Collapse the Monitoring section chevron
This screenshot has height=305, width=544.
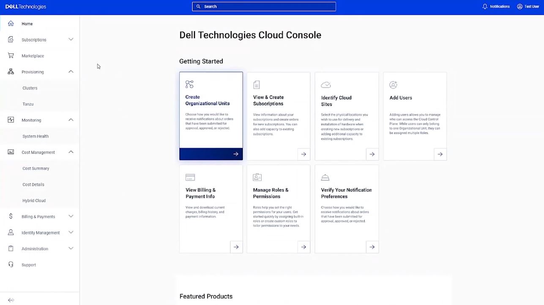click(71, 120)
